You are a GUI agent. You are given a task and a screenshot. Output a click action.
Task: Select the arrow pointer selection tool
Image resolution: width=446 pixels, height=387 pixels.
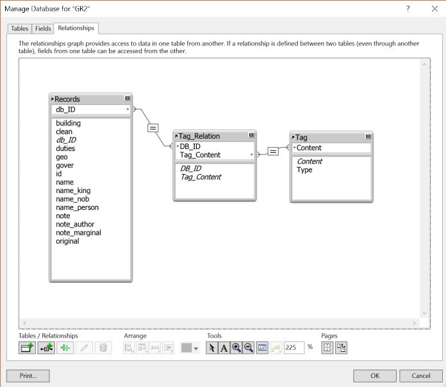pos(212,347)
